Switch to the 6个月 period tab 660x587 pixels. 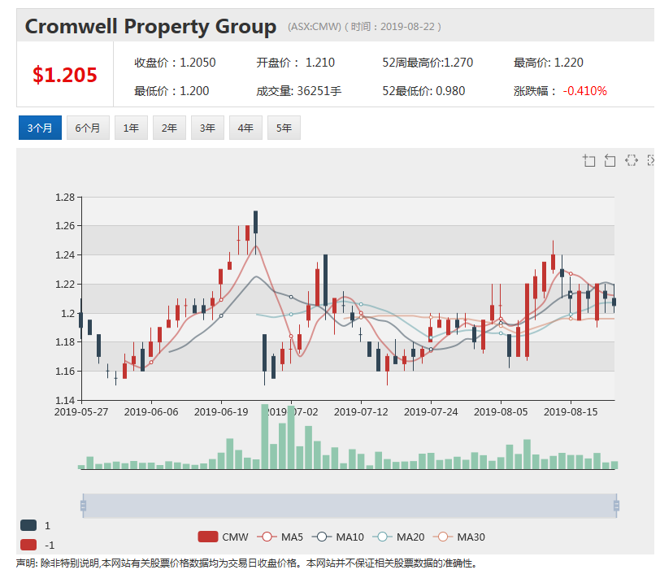coord(88,128)
